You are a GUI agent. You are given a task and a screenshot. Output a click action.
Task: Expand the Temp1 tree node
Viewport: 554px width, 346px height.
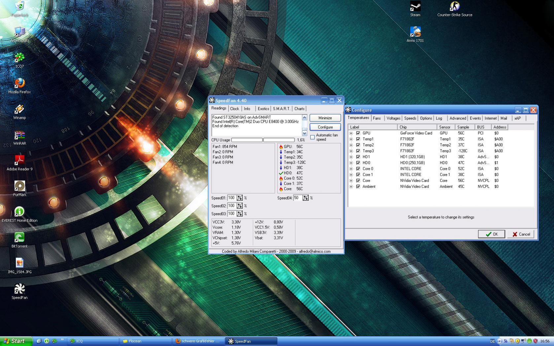click(351, 139)
